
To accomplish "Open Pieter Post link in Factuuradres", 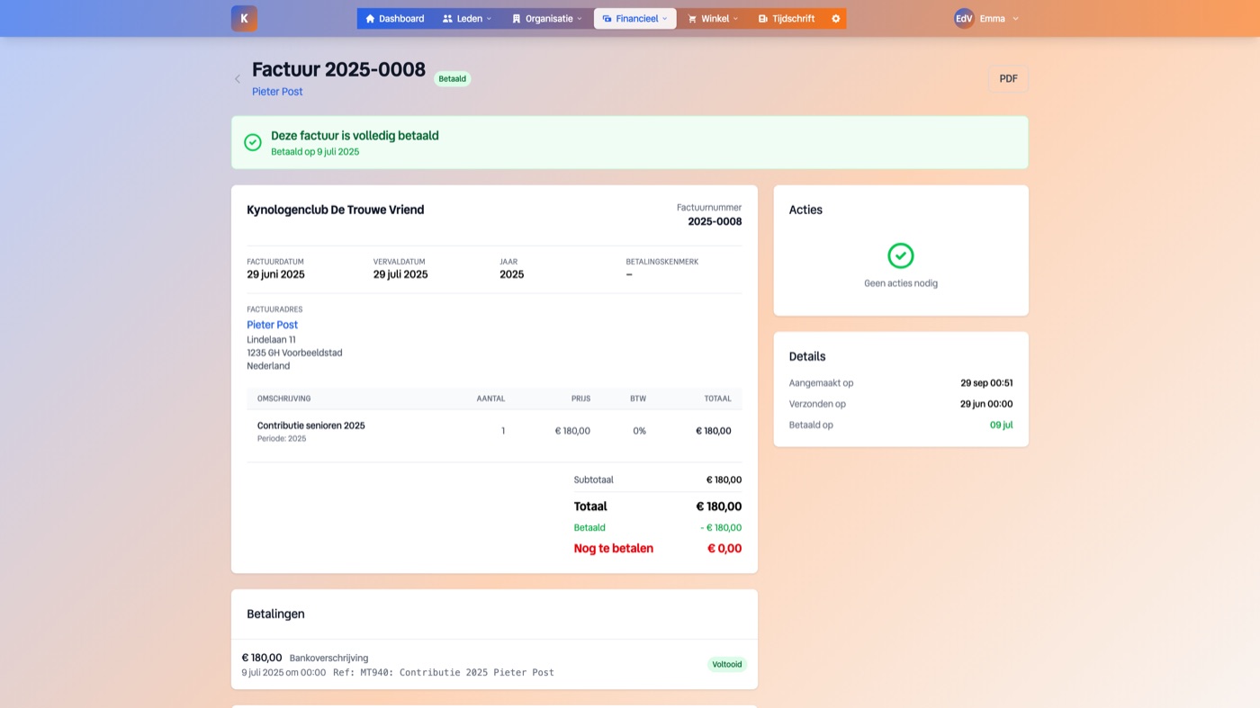I will [272, 325].
